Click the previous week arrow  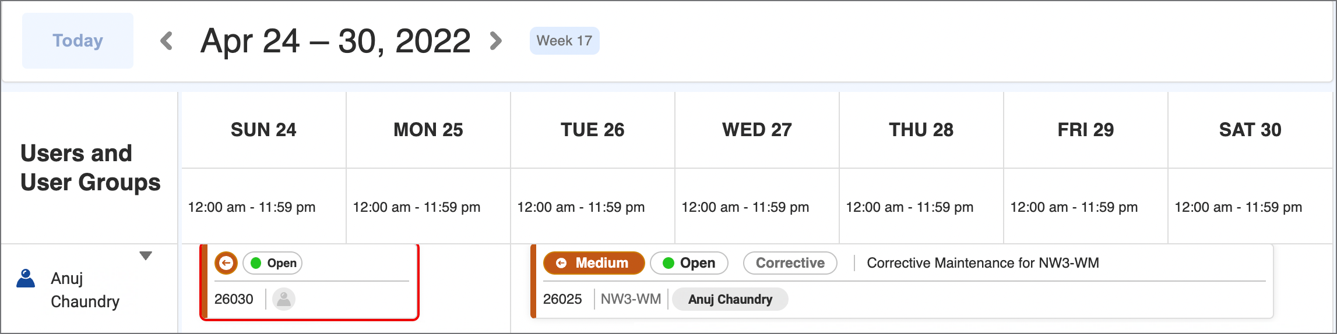(x=167, y=41)
